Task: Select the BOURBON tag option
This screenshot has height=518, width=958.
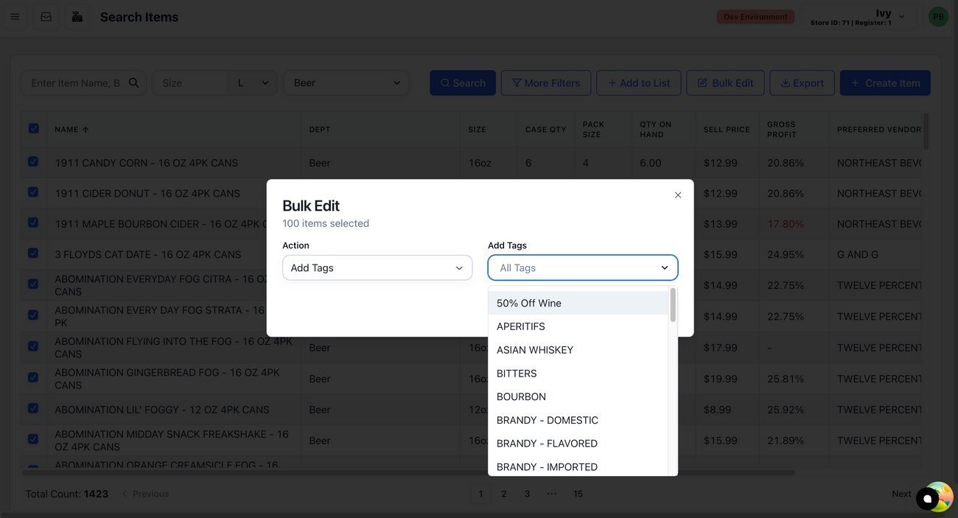Action: click(521, 396)
